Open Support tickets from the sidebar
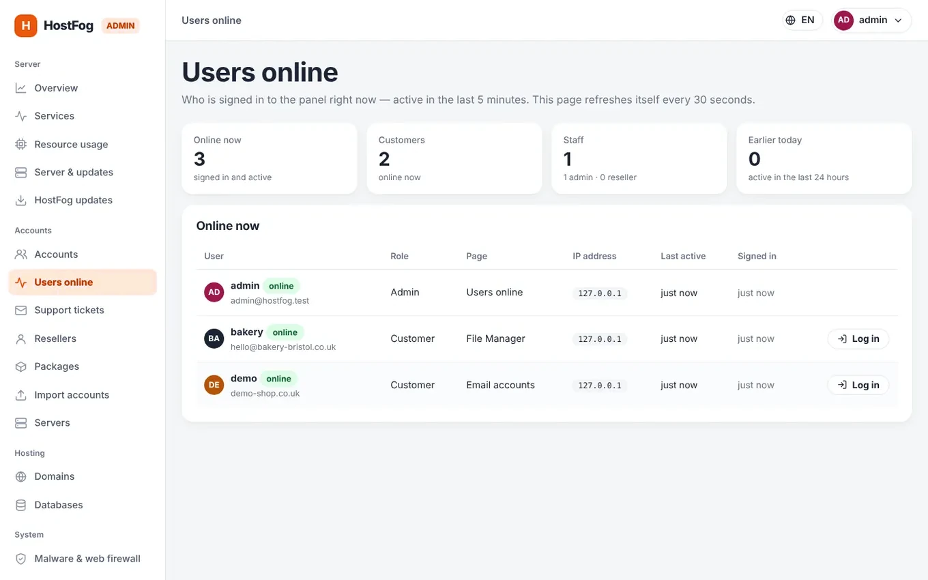928x580 pixels. pyautogui.click(x=83, y=310)
